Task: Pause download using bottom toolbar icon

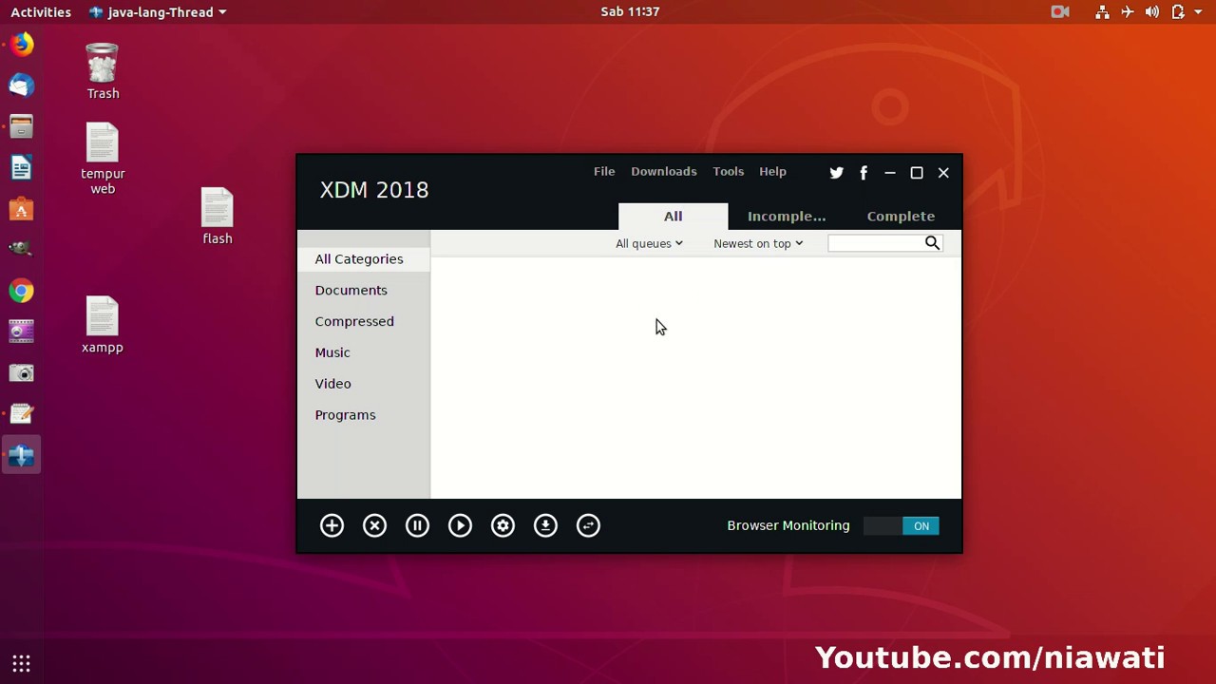Action: coord(417,525)
